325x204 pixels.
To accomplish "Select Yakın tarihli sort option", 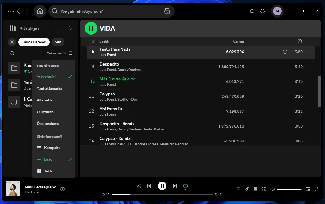I will pyautogui.click(x=54, y=77).
